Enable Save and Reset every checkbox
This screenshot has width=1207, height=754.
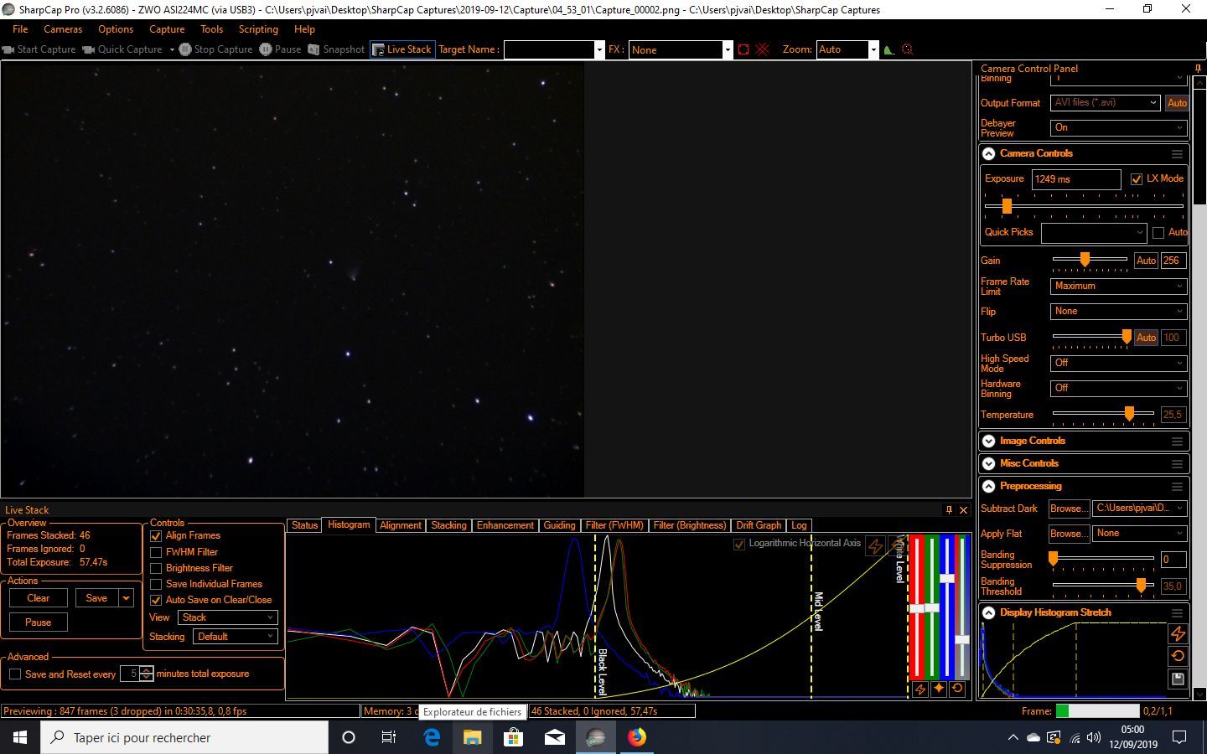[15, 674]
